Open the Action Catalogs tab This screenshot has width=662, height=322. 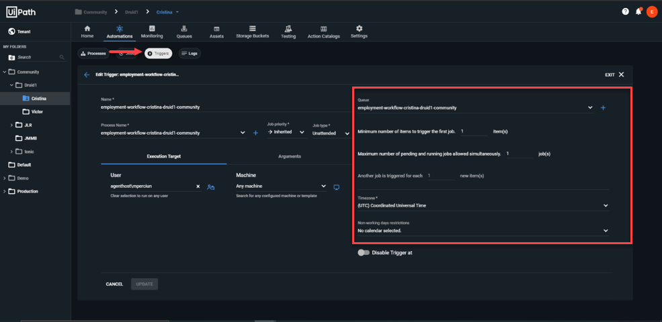pos(324,32)
